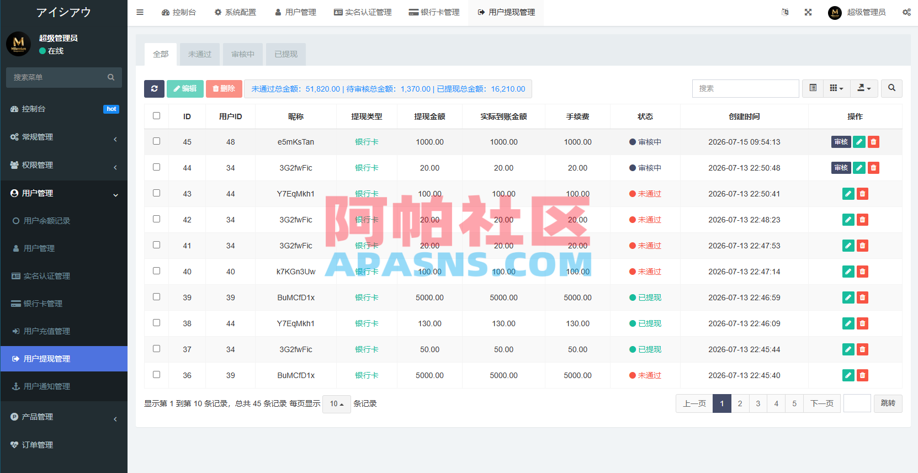Click the 审核 button for row ID 45
The width and height of the screenshot is (918, 473).
(x=841, y=142)
